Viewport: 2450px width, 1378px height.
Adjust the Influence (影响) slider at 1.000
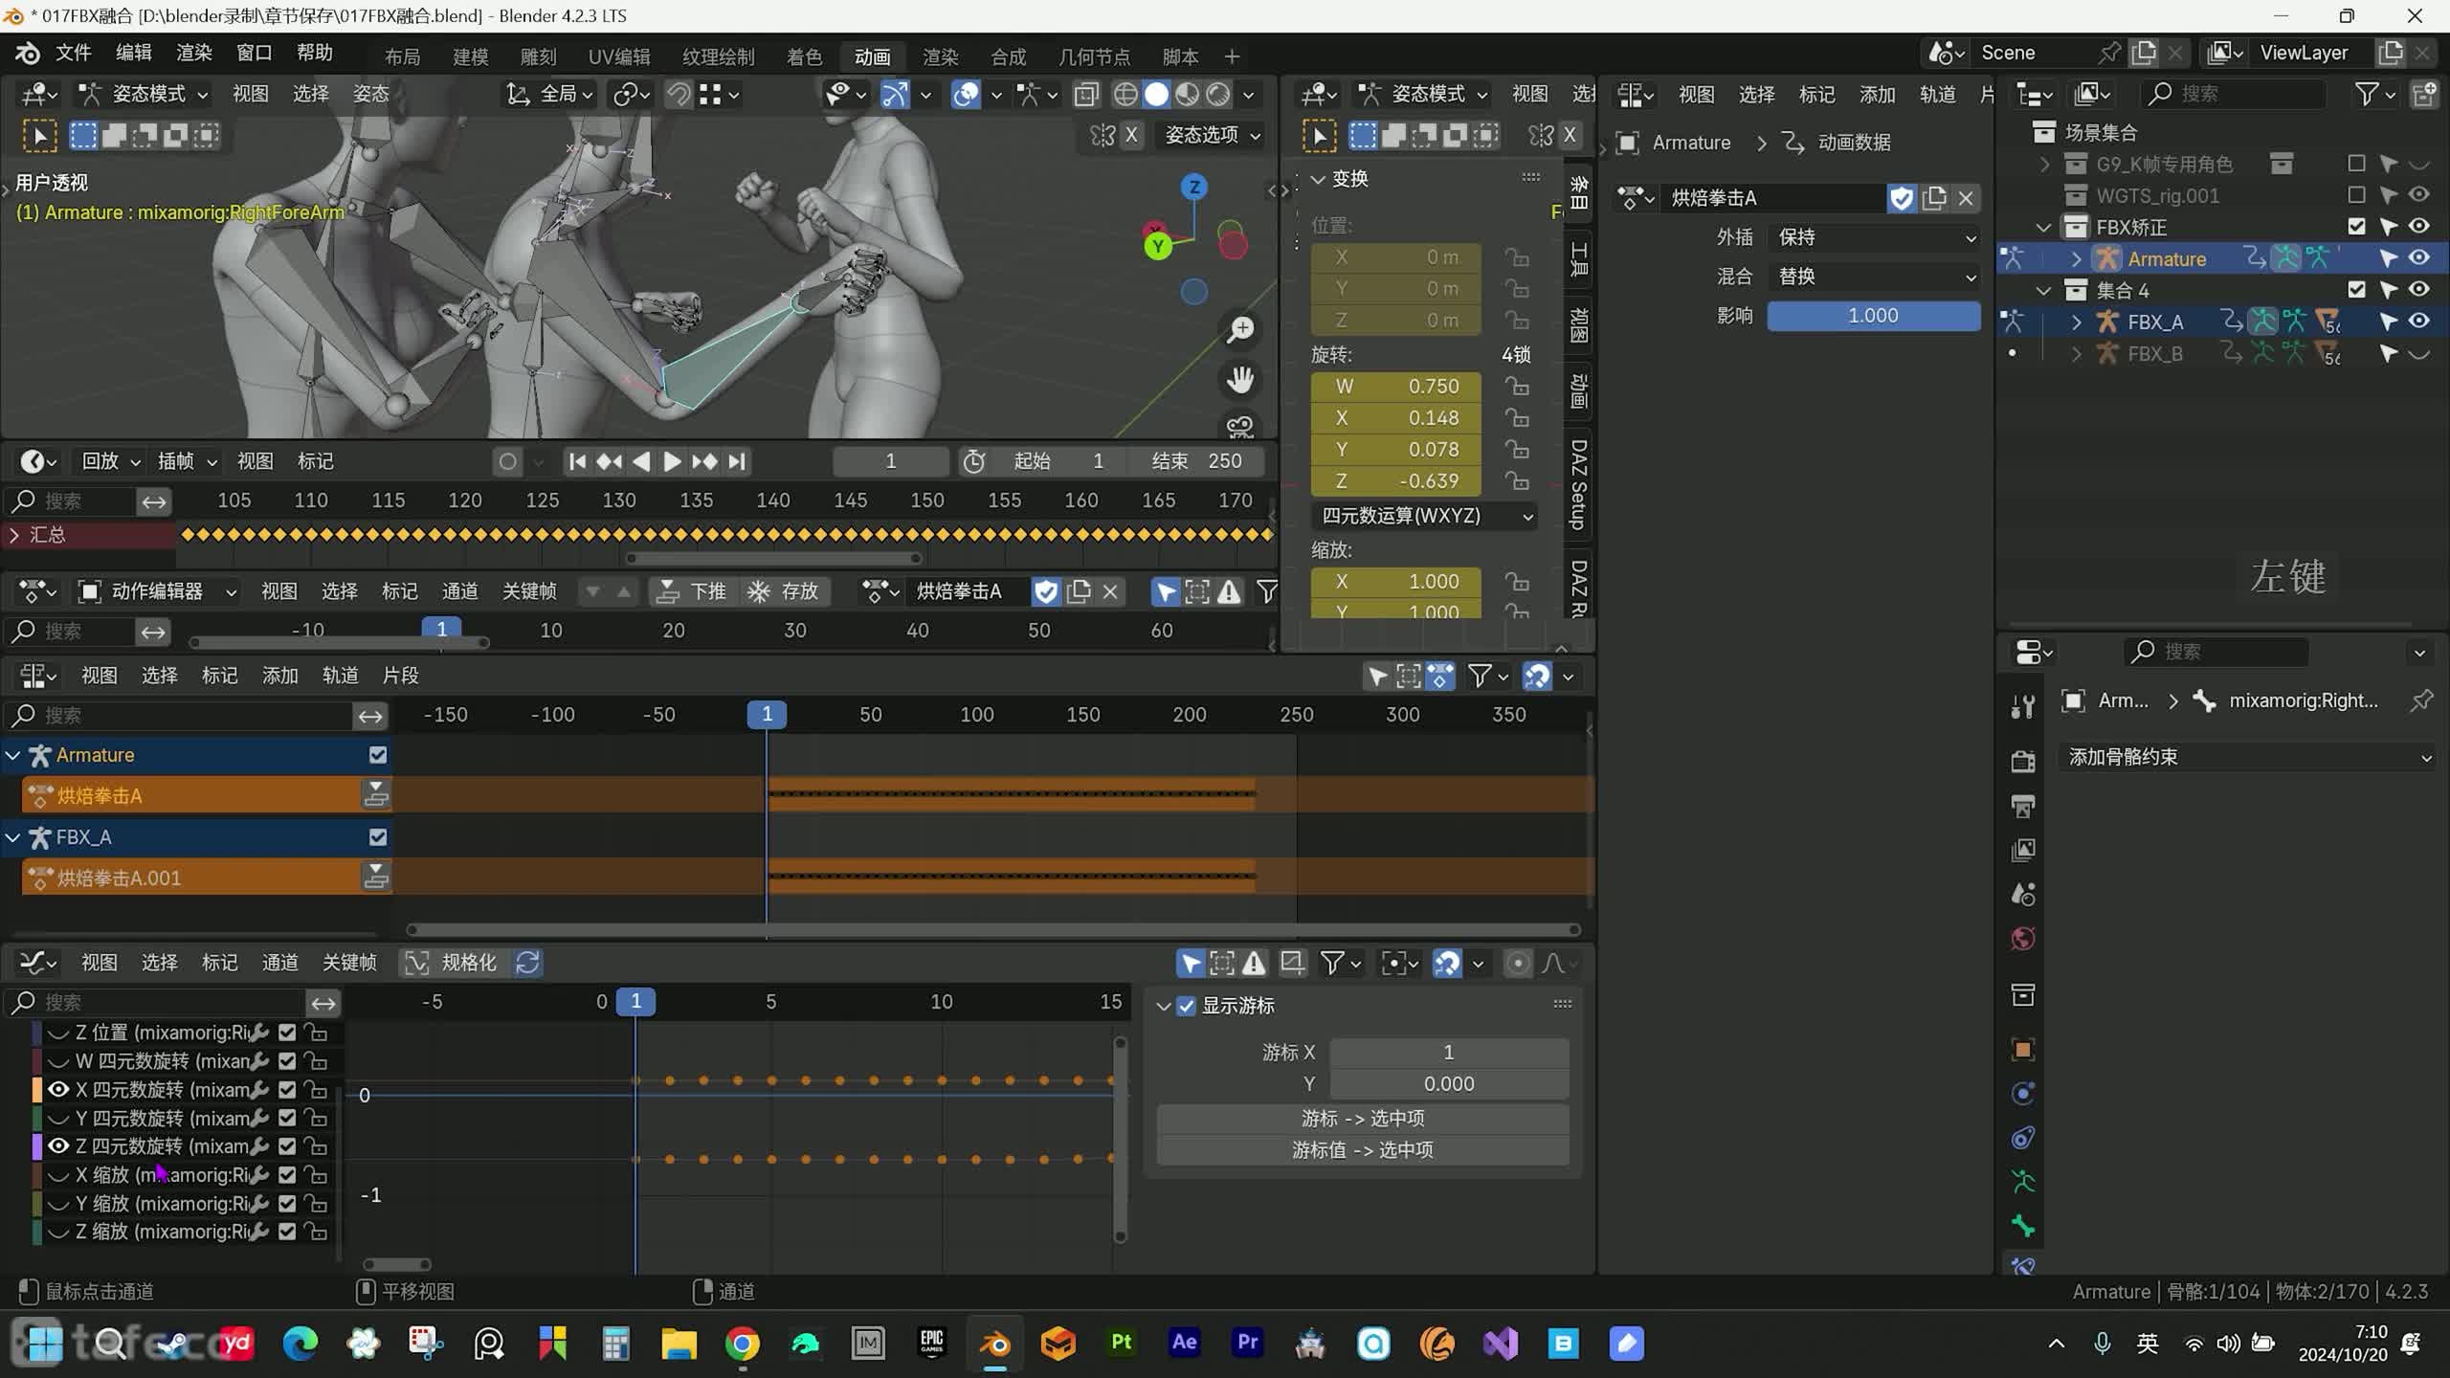pos(1874,316)
